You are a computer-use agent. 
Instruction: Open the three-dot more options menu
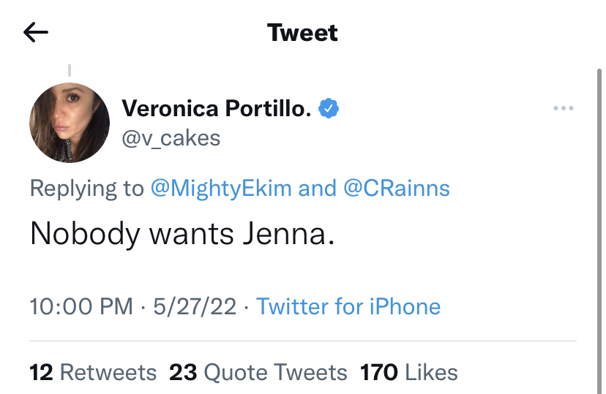[x=563, y=108]
